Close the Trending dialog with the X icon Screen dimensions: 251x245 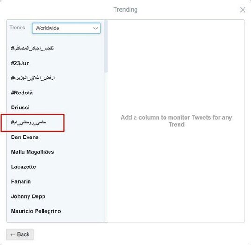pyautogui.click(x=243, y=10)
